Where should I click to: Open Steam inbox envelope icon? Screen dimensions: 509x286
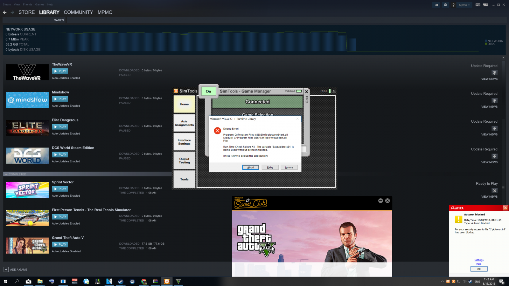[445, 5]
